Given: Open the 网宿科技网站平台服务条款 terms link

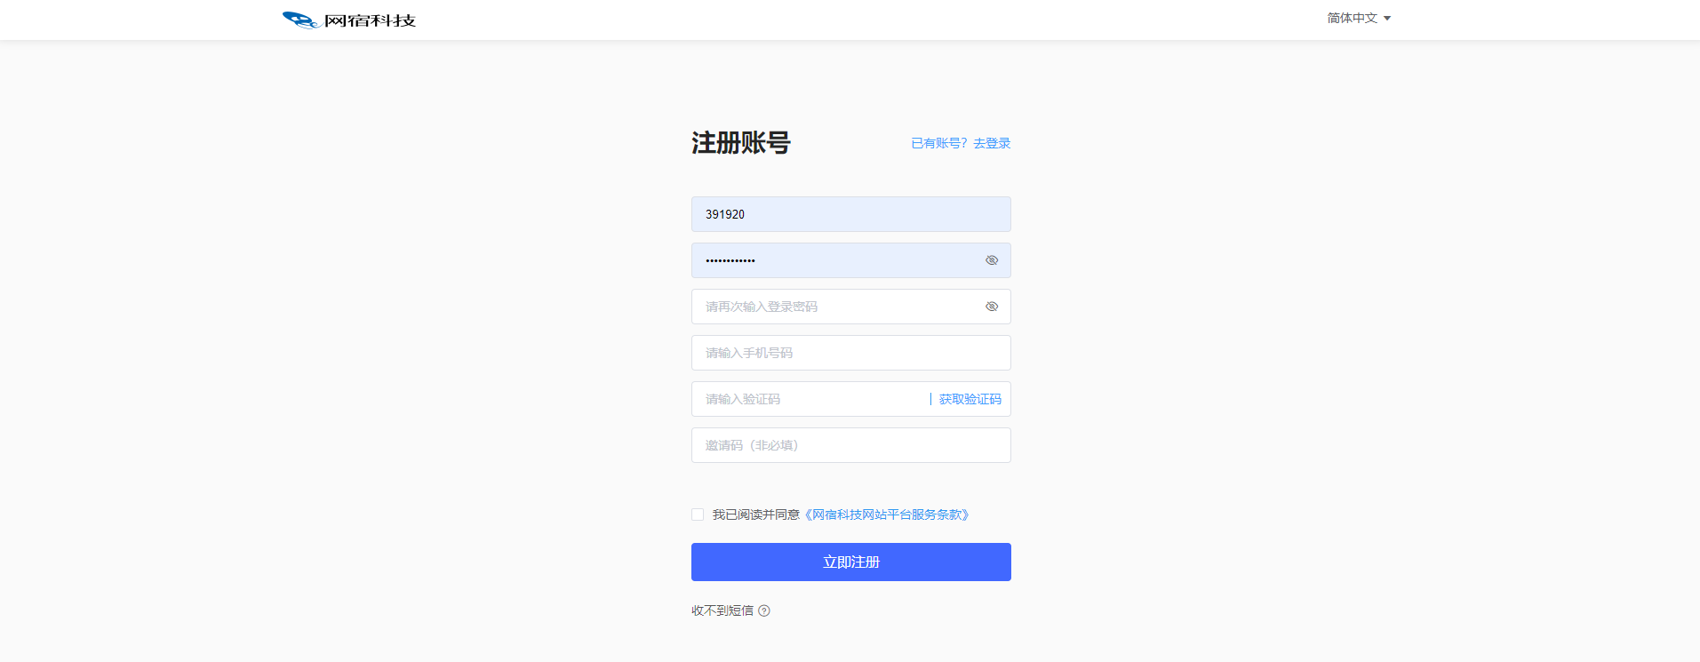Looking at the screenshot, I should (887, 514).
